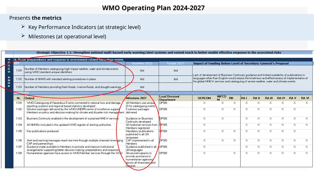
Task: Click the Milestone 2027 column header
Action: pos(136,98)
